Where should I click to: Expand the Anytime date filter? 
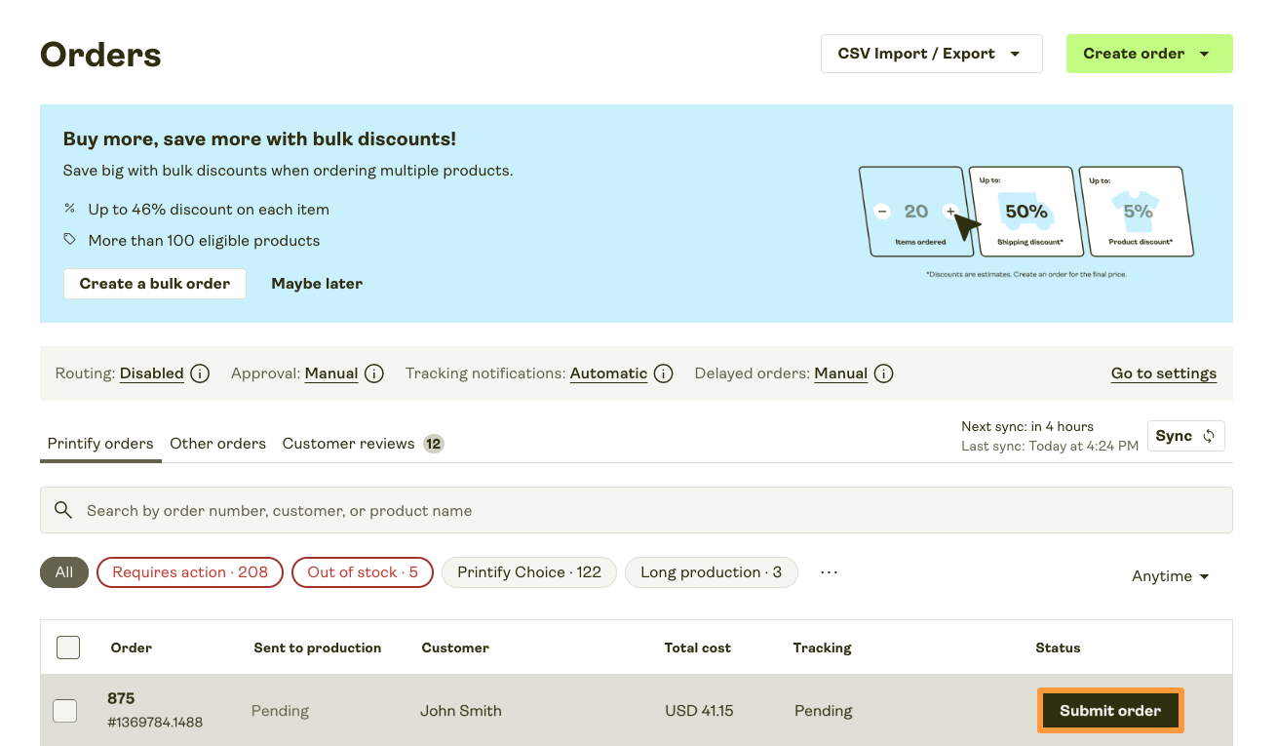(x=1170, y=576)
